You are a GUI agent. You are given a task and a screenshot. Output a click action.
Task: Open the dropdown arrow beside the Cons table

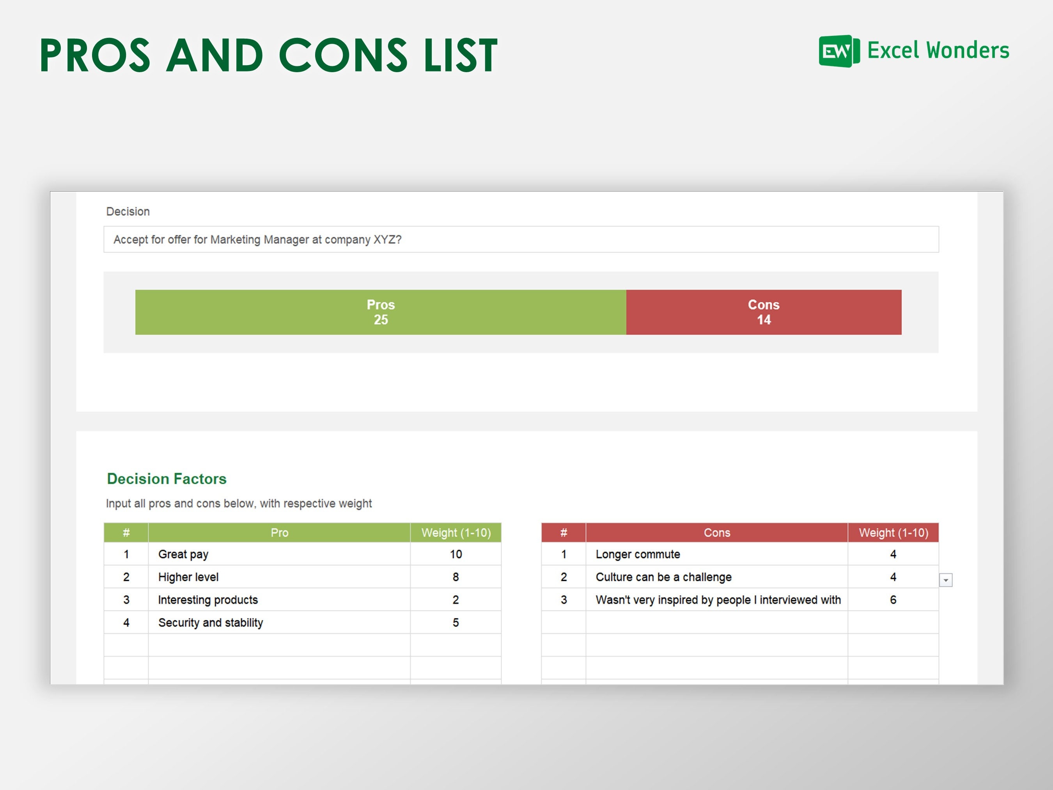coord(945,580)
